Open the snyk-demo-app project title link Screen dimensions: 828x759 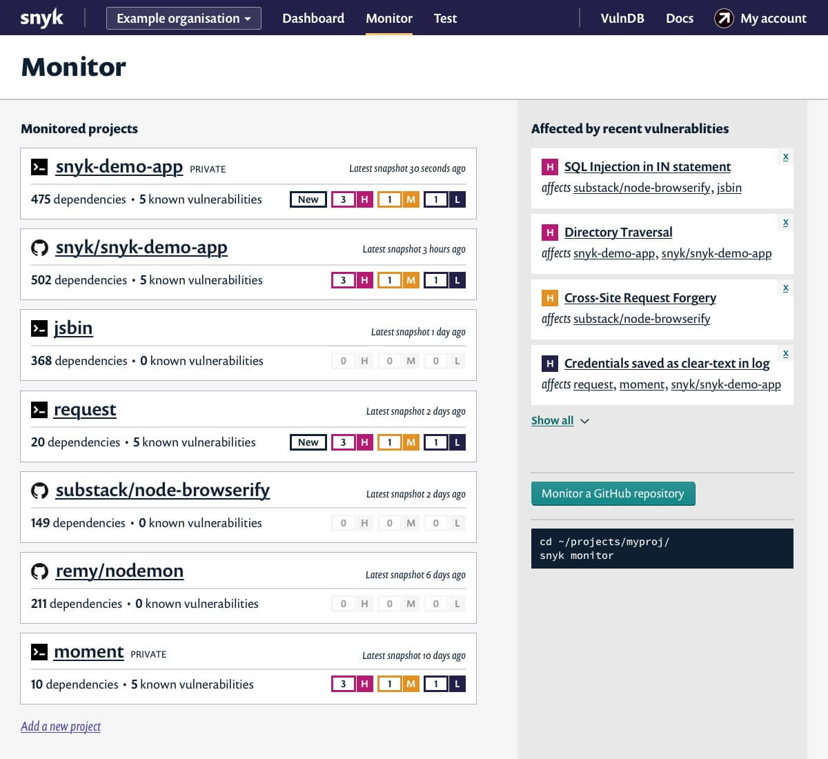[x=119, y=167]
